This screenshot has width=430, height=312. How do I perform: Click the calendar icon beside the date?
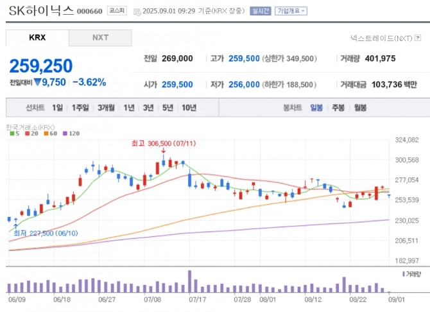[135, 11]
